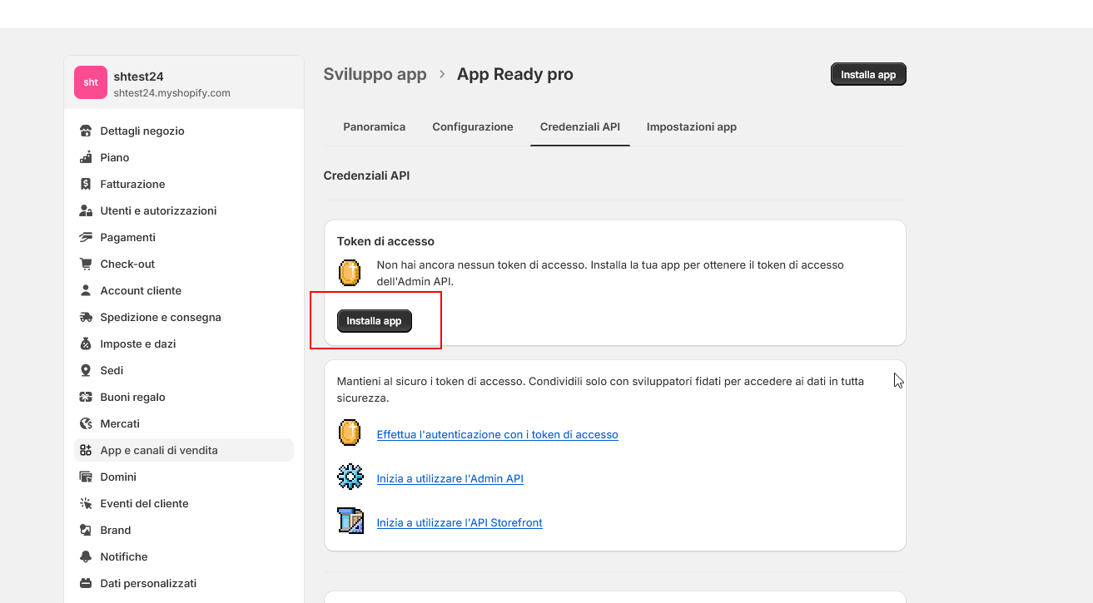Click the Spedizione e consegna truck icon

click(85, 317)
